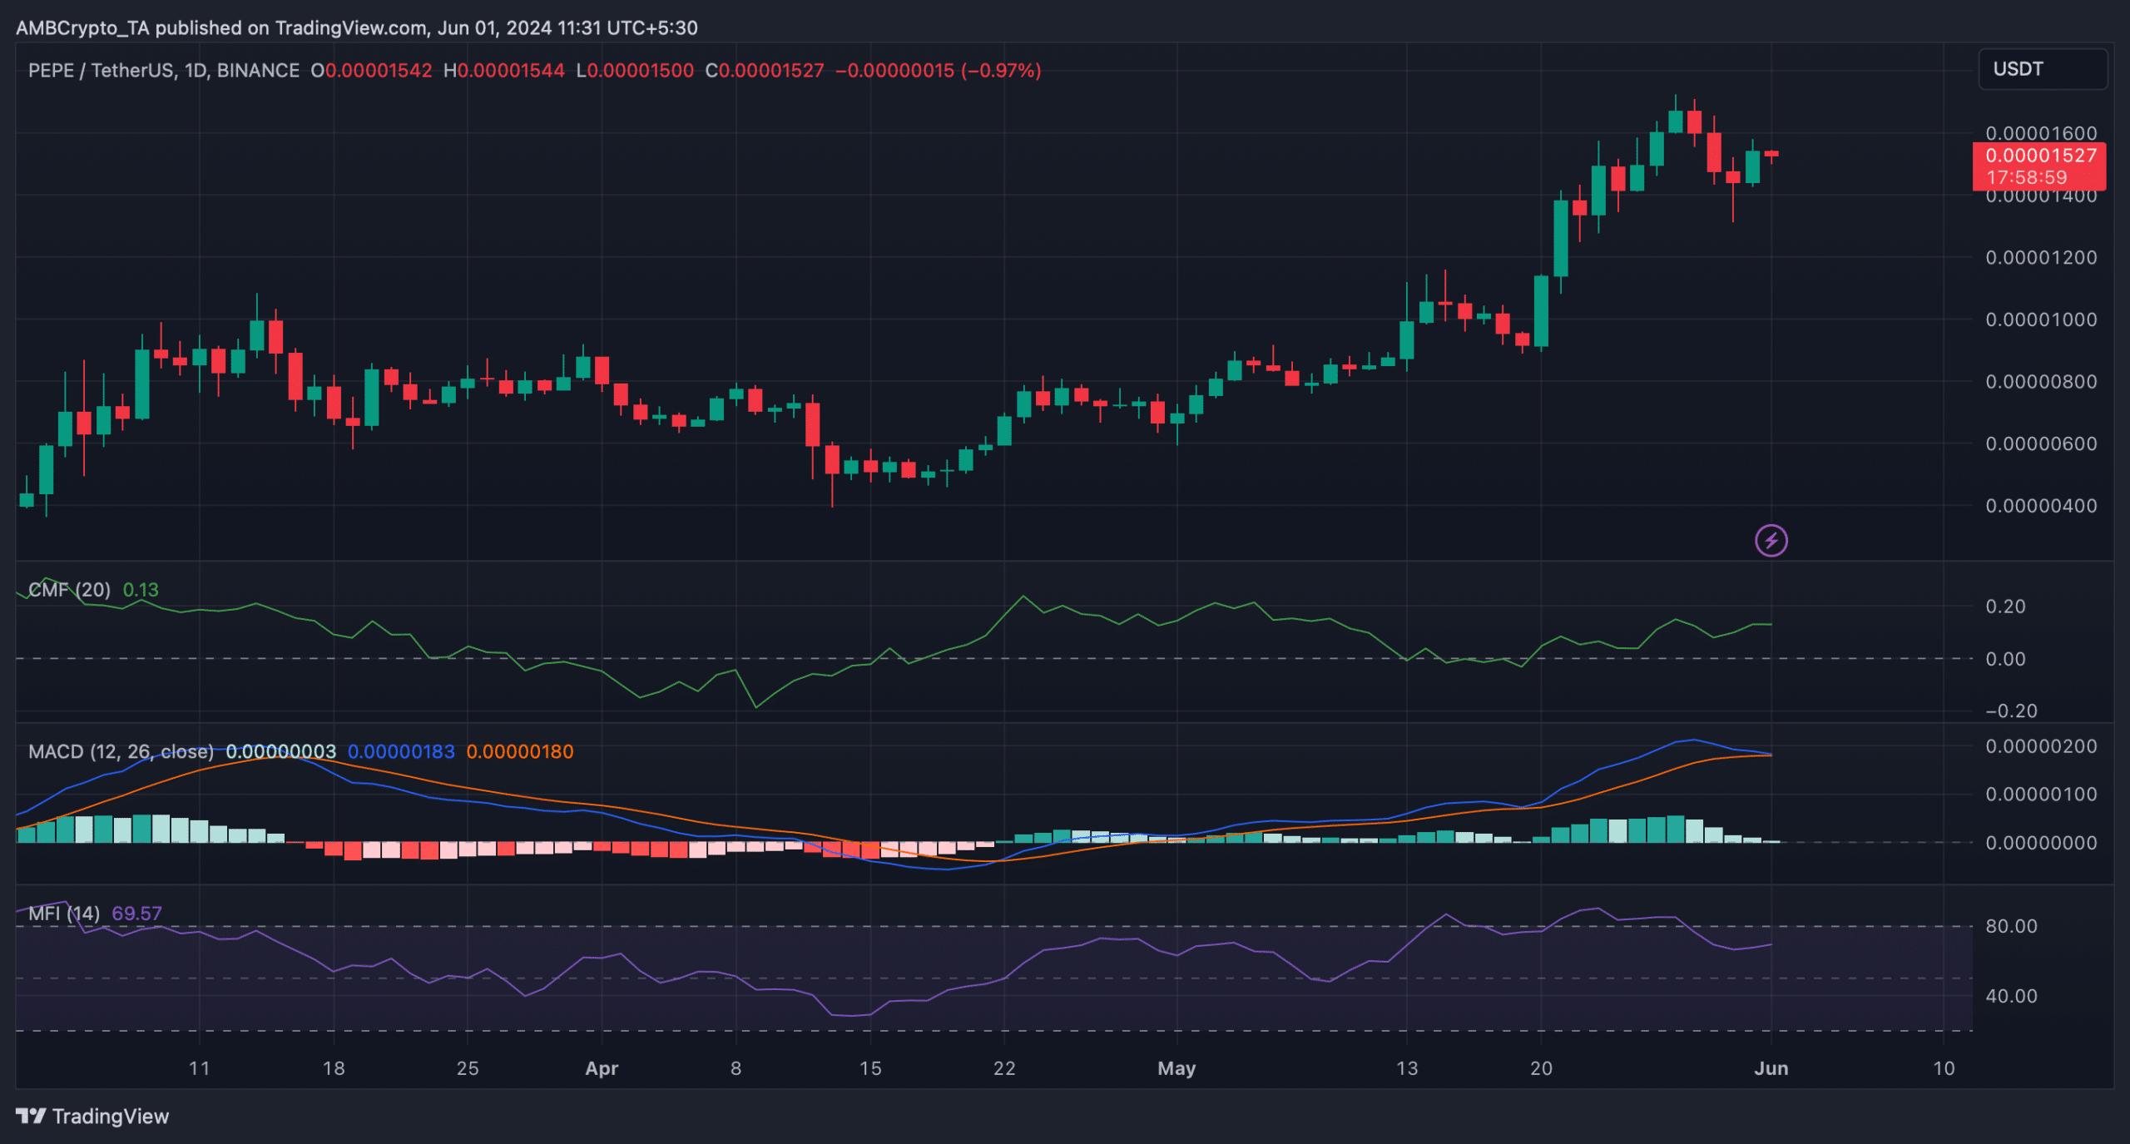Open the USDT currency selector
Image resolution: width=2130 pixels, height=1144 pixels.
point(2042,69)
